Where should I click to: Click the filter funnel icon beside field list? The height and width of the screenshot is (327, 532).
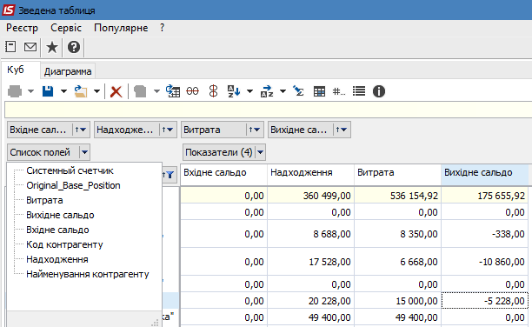tap(170, 175)
